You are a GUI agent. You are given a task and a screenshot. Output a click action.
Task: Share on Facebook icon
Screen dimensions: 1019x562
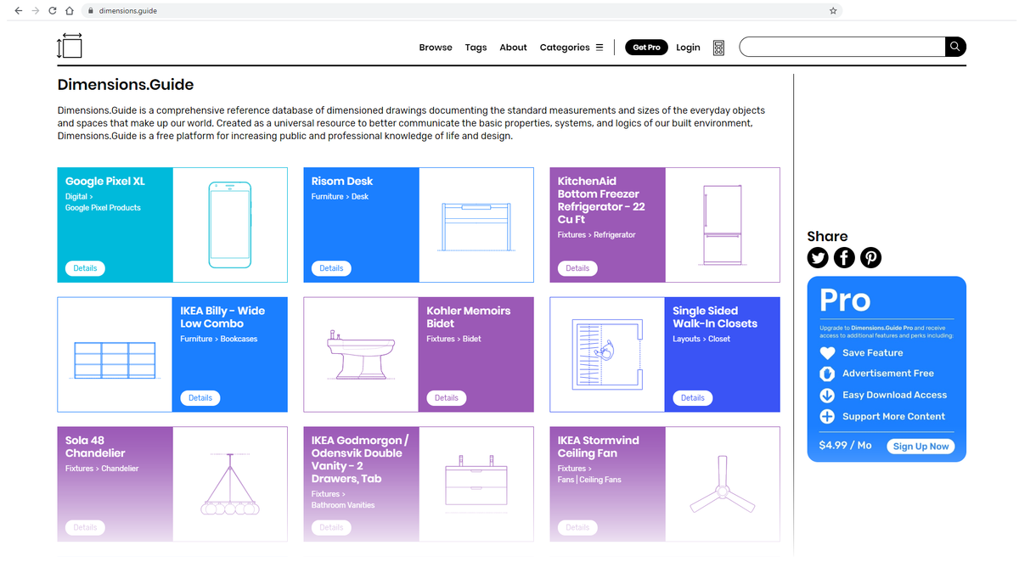844,257
